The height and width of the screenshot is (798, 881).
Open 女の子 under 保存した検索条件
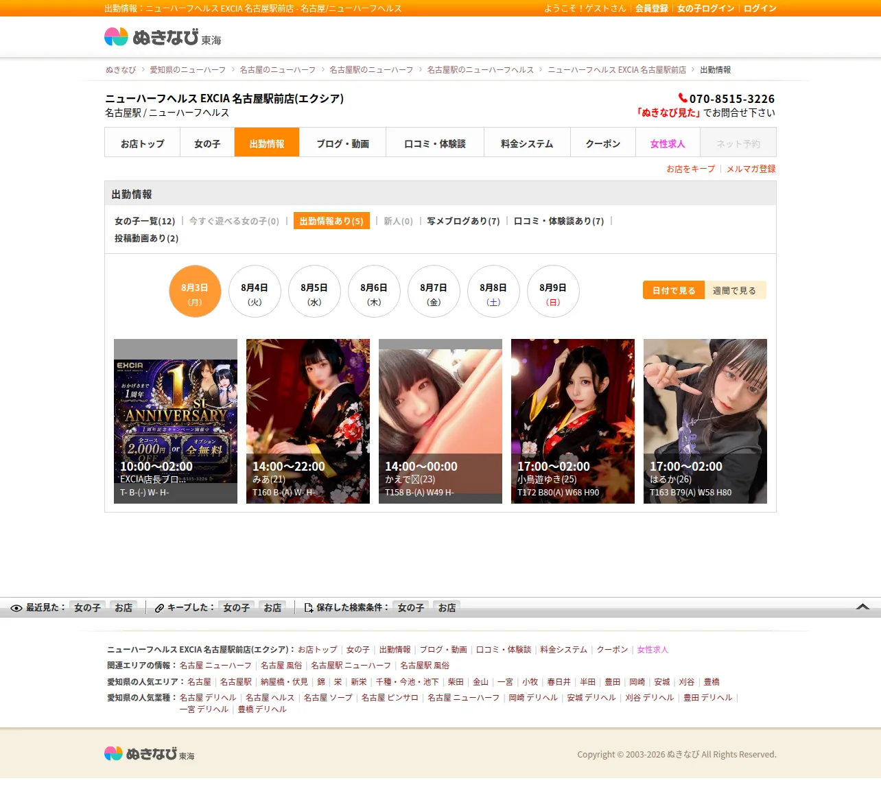pos(411,608)
